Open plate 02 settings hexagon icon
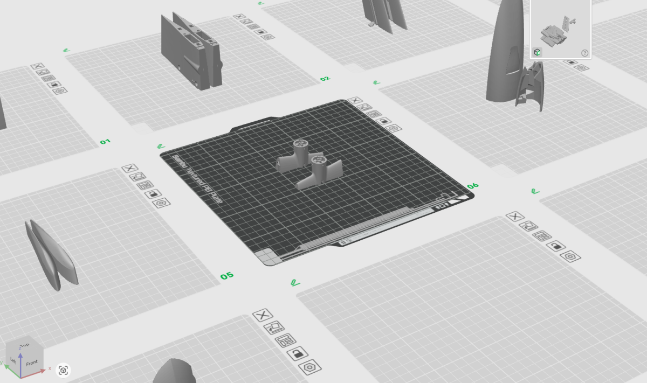This screenshot has width=647, height=383. click(x=268, y=37)
